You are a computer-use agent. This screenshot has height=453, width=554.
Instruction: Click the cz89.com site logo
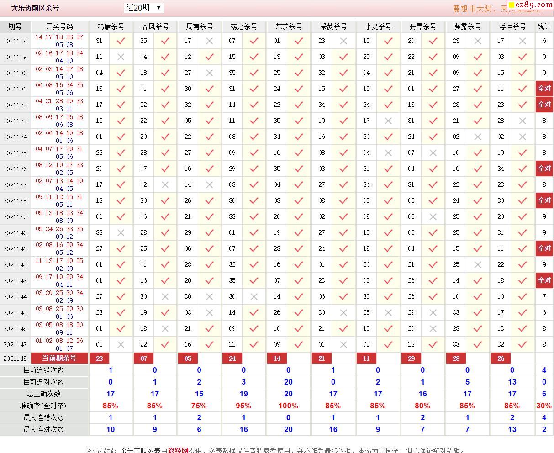[531, 5]
